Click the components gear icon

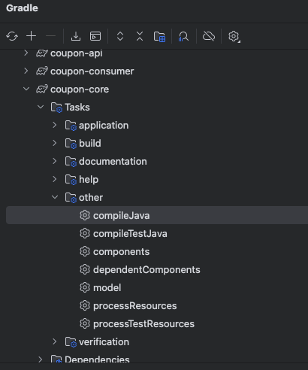tap(85, 251)
